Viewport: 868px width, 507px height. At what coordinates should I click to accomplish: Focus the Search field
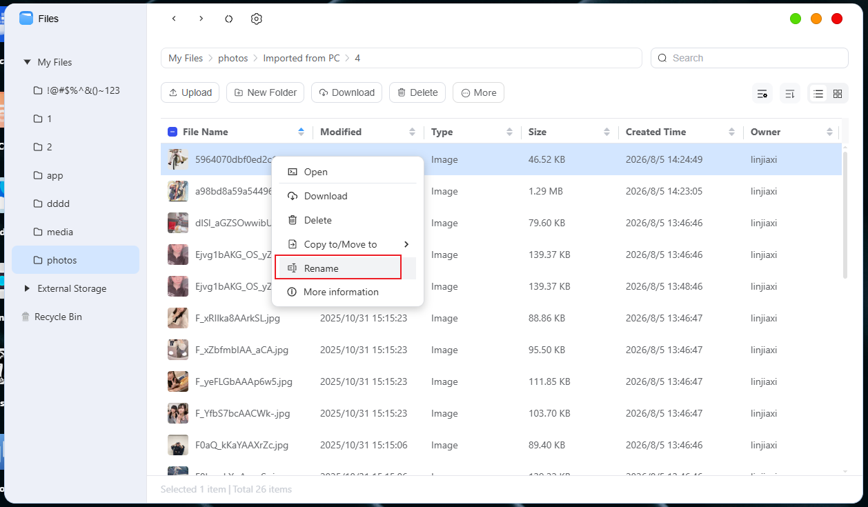749,58
